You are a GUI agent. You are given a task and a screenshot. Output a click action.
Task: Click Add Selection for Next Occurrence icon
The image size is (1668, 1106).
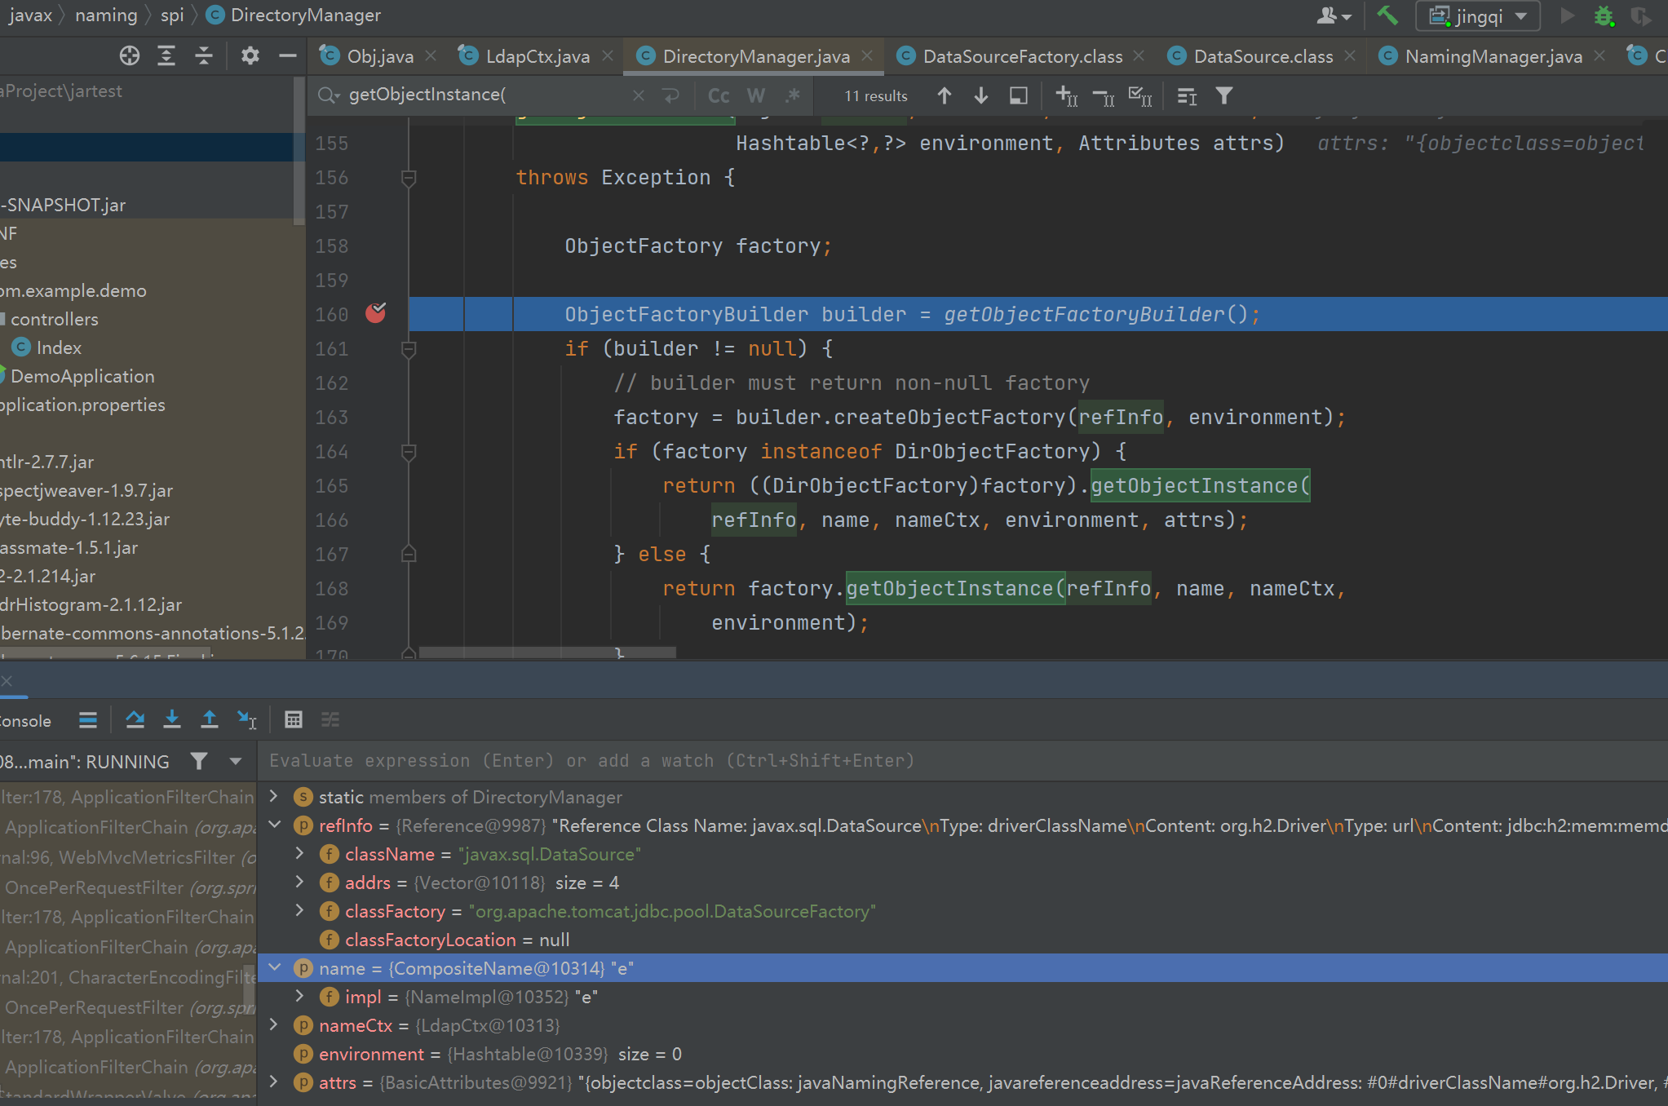point(1066,96)
